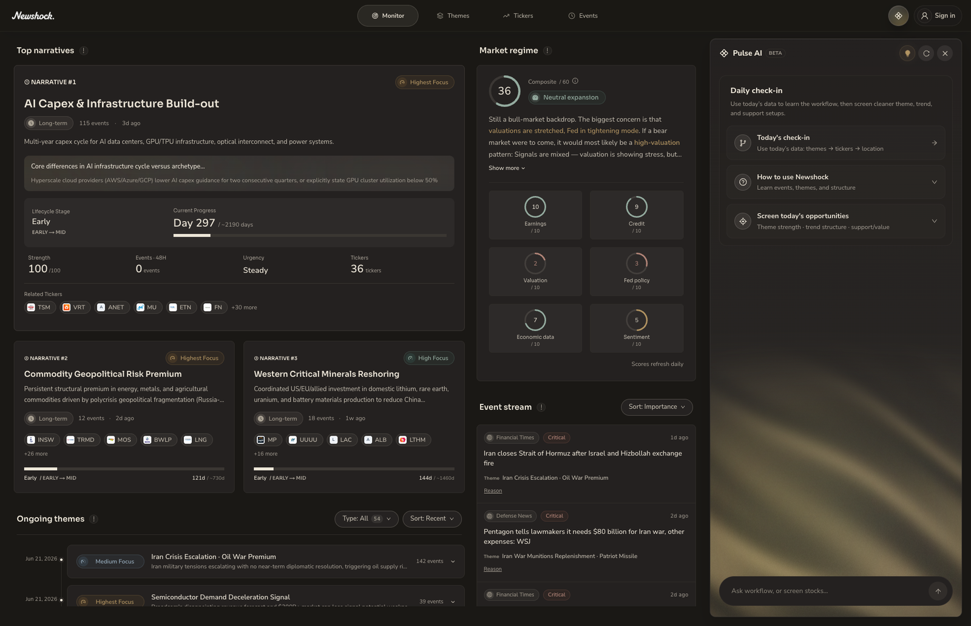The width and height of the screenshot is (971, 626).
Task: Open the ANET ticker chip
Action: click(112, 308)
